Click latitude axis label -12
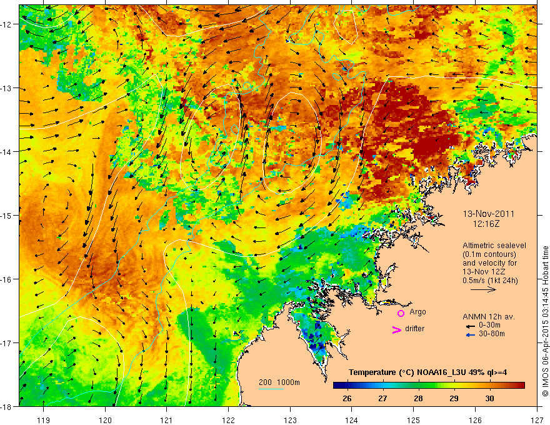550x425 pixels. (7, 24)
